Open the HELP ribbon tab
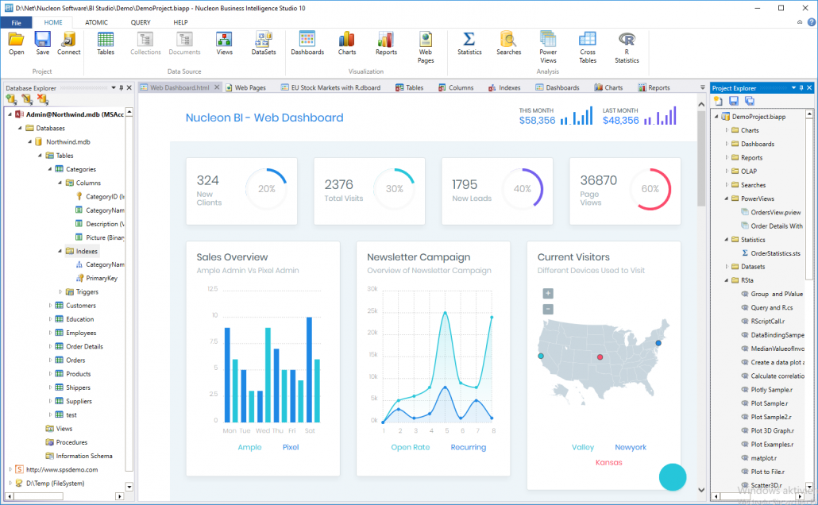 (180, 22)
